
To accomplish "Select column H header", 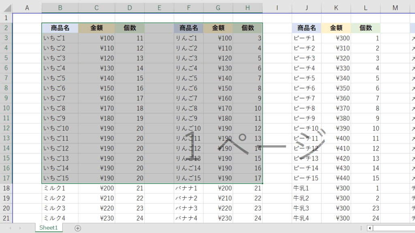I will [x=248, y=8].
